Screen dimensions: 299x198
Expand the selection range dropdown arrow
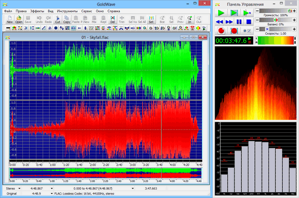coord(133,189)
